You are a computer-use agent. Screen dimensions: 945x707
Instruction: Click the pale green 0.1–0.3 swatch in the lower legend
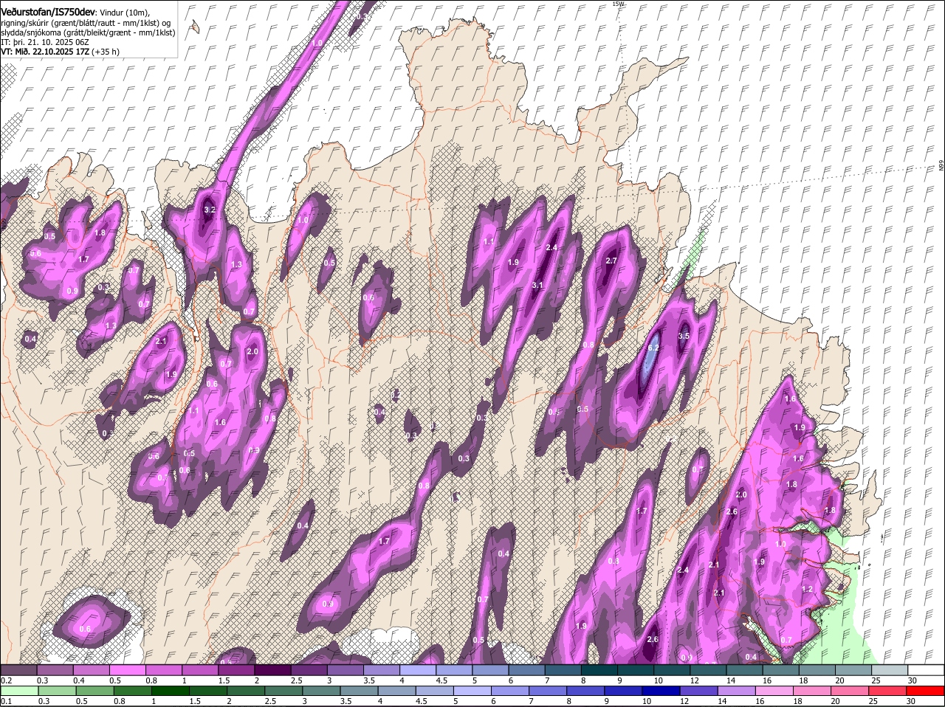click(18, 691)
